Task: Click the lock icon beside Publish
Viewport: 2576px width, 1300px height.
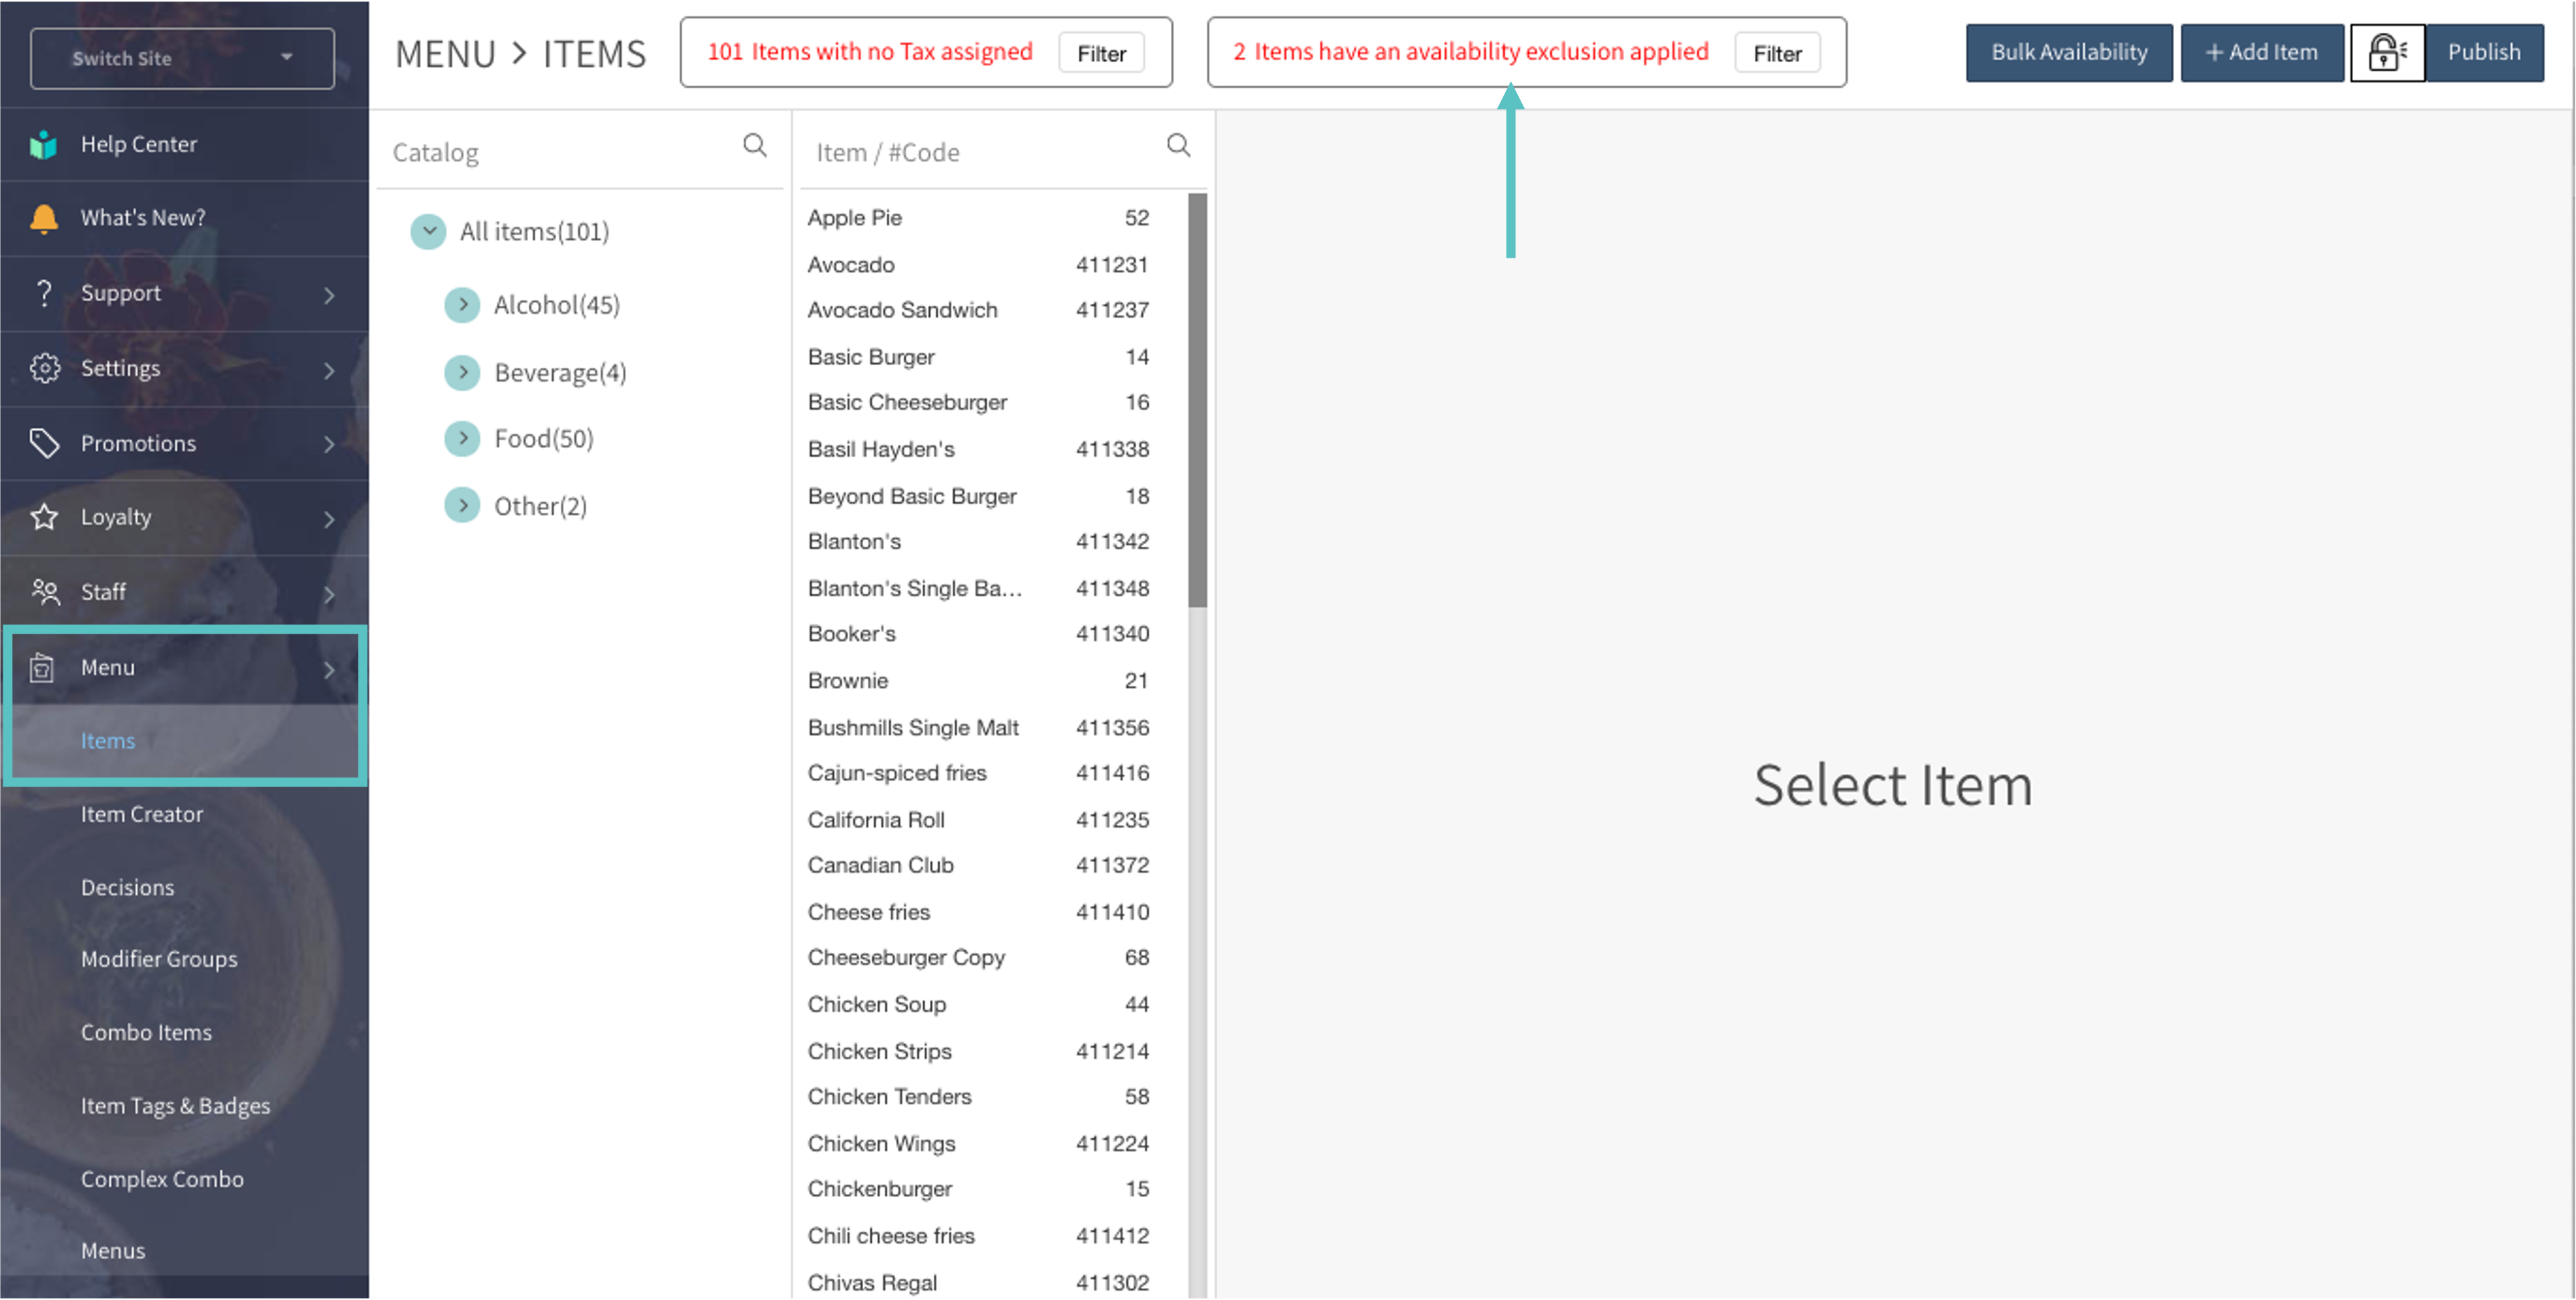Action: [x=2386, y=53]
